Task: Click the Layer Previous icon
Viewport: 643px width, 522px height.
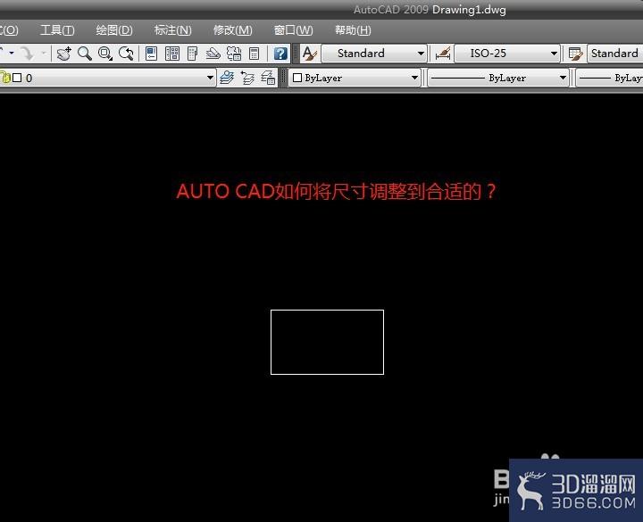Action: (247, 78)
